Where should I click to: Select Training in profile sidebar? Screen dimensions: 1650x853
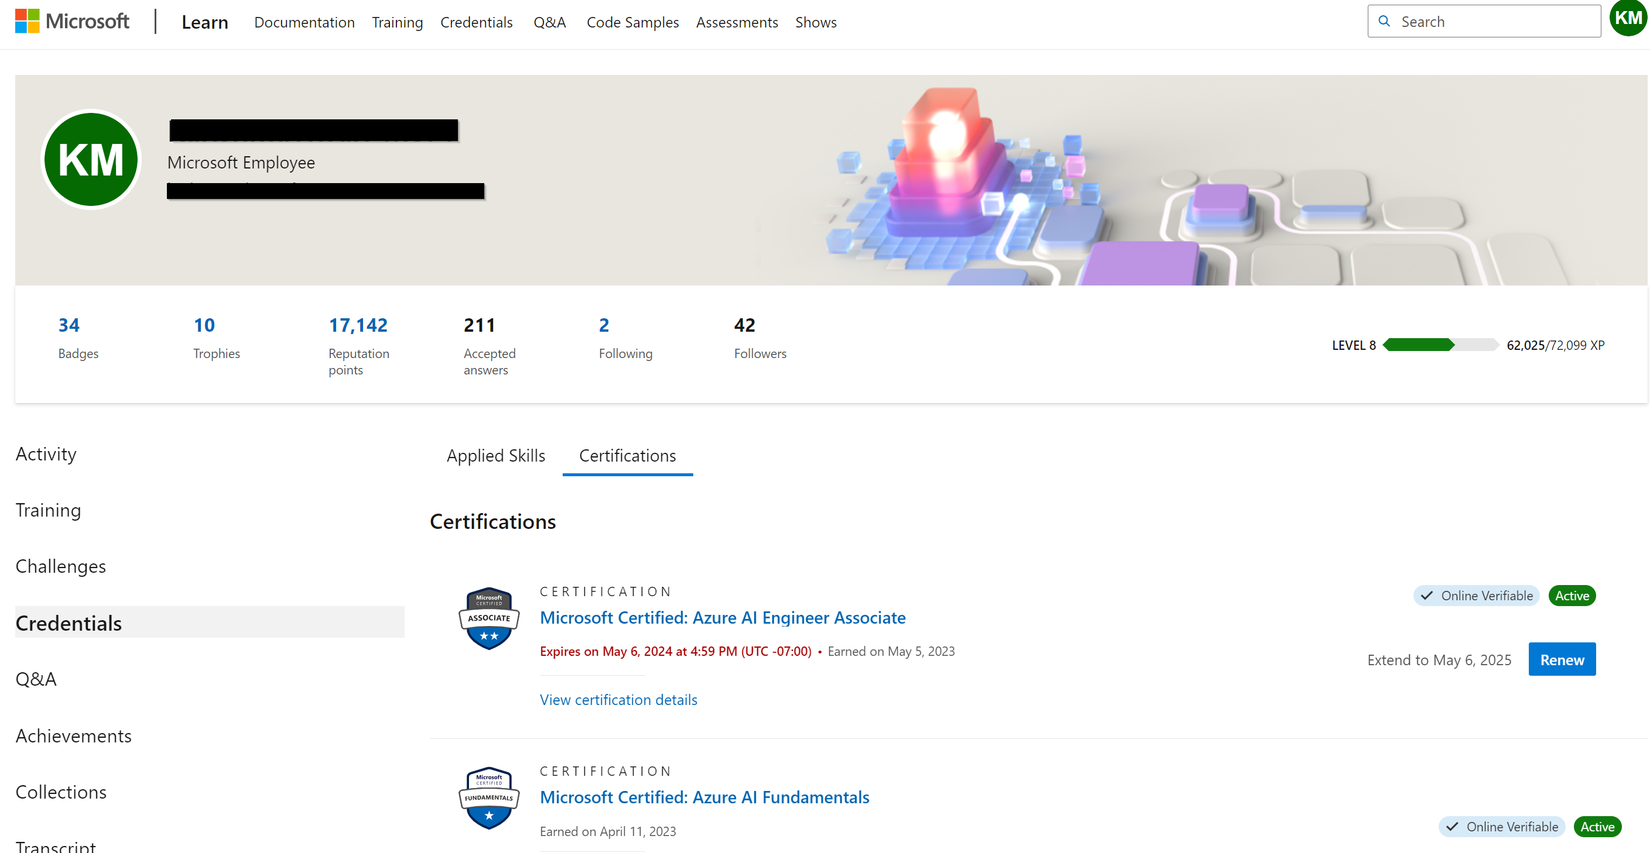[x=48, y=510]
